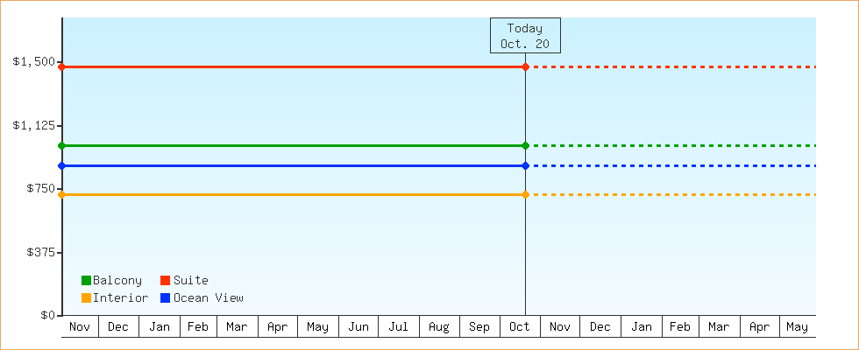Select the Jun month label

pyautogui.click(x=359, y=327)
